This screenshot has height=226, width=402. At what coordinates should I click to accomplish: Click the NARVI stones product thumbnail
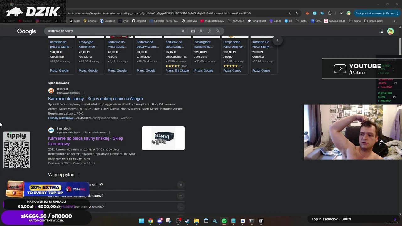click(163, 138)
